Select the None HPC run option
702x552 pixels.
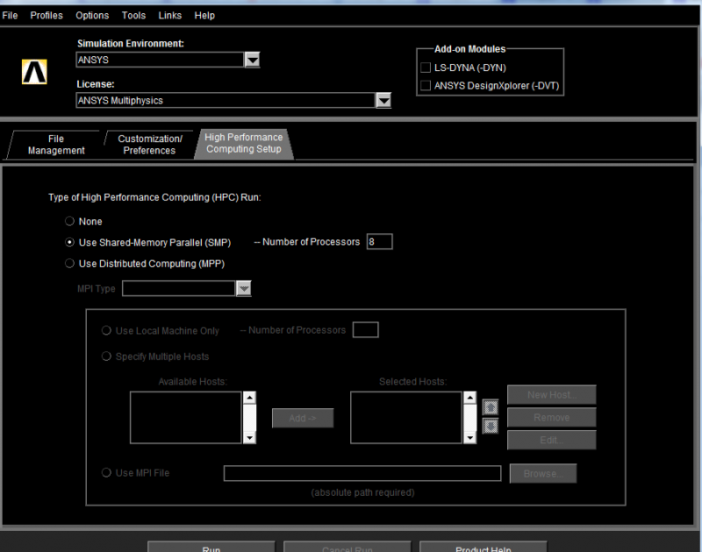(69, 221)
